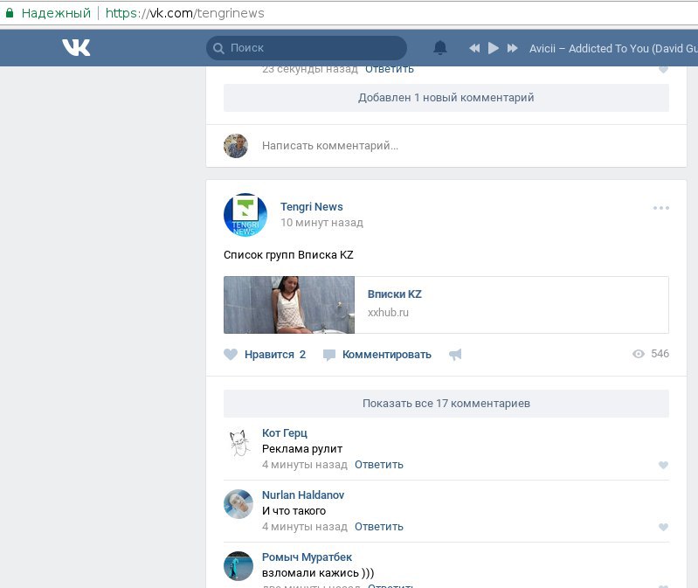Like Nurlan Haldanov comment heart

click(663, 527)
